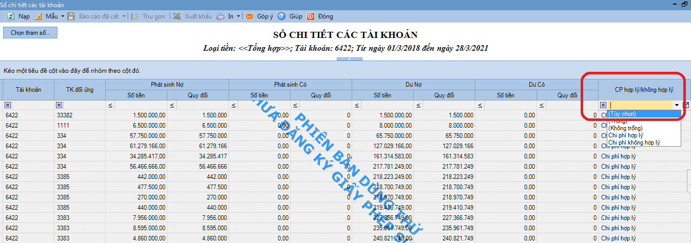Select Chi phí hợp lý in the filter list

(x=644, y=135)
